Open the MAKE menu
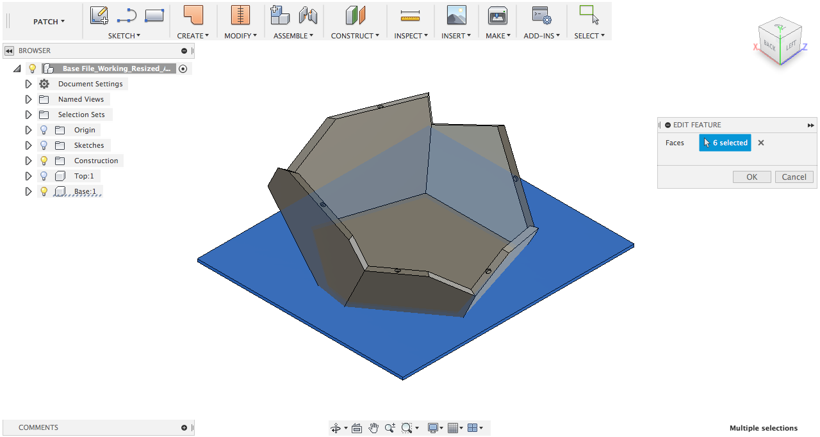Screen dimensions: 820x437 (498, 36)
